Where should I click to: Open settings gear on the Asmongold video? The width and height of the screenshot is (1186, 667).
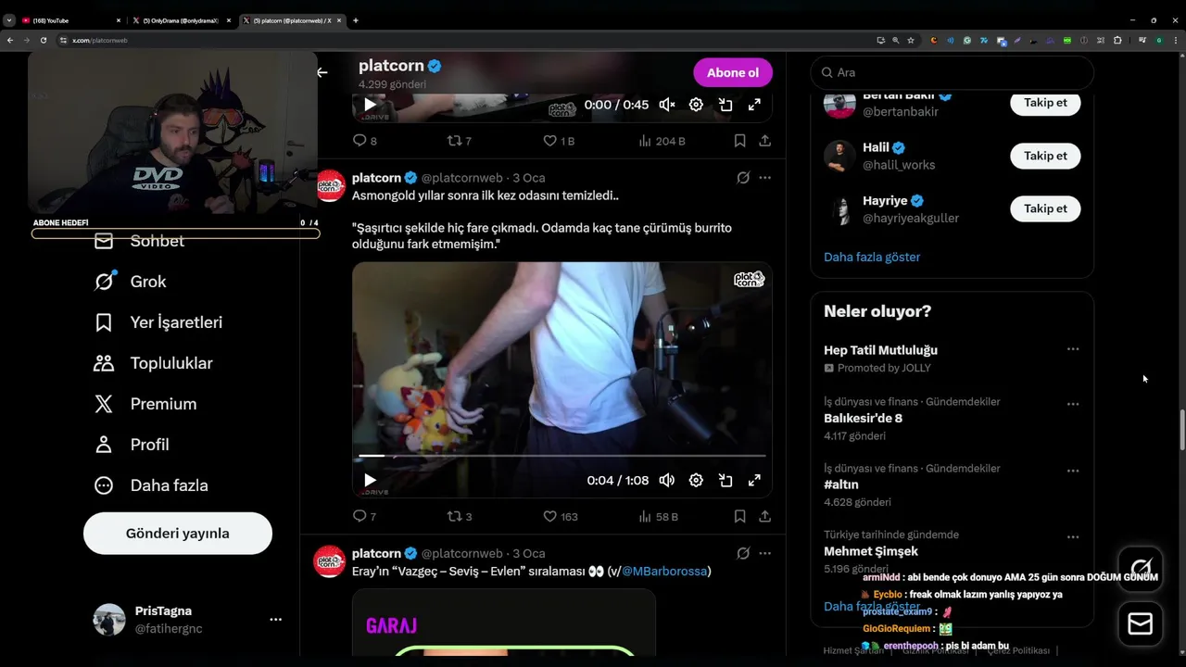point(696,480)
